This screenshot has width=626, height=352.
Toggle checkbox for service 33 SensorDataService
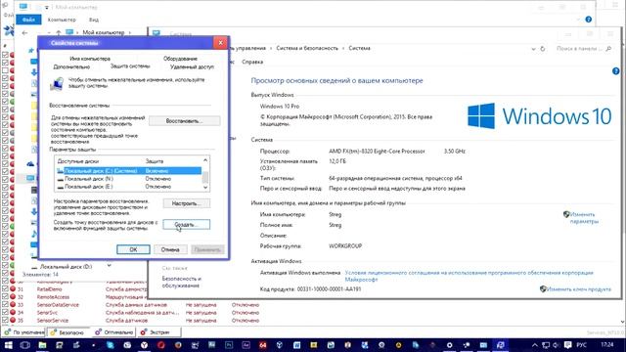tap(5, 304)
